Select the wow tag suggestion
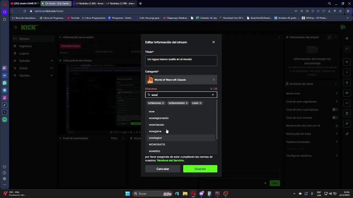 click(181, 112)
